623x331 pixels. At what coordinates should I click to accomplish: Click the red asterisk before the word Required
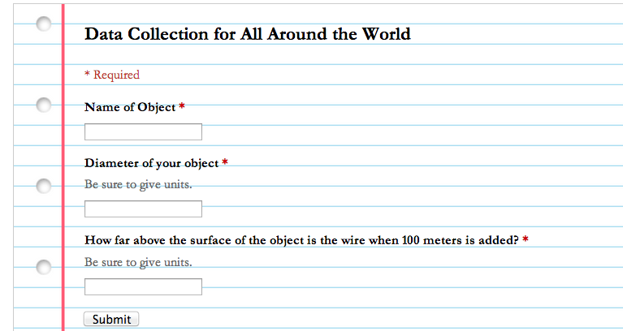coord(87,74)
